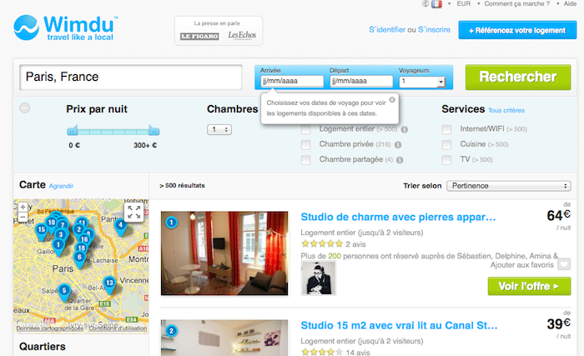Click Conditions d'utilisation on the map

coord(118,328)
